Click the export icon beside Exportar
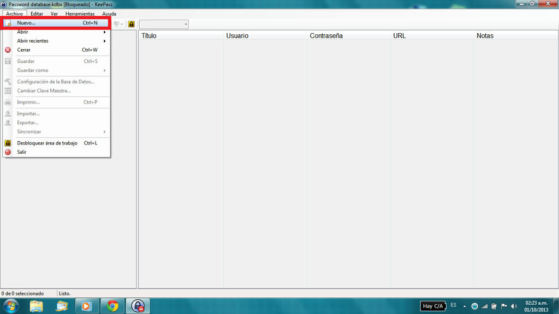 8,123
